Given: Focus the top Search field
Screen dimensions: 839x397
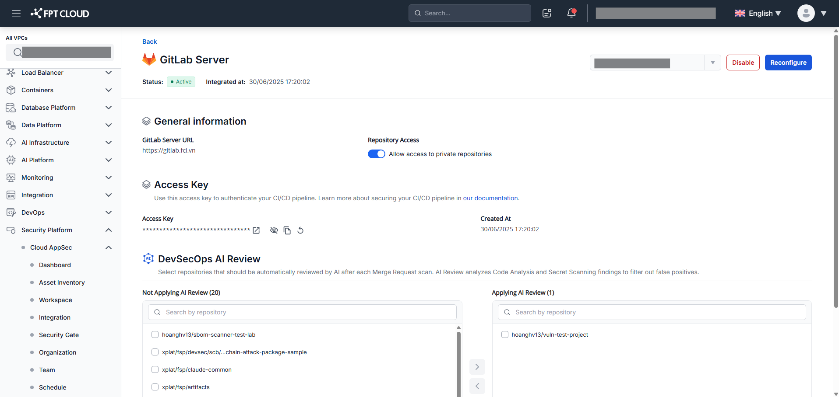Looking at the screenshot, I should pyautogui.click(x=469, y=13).
